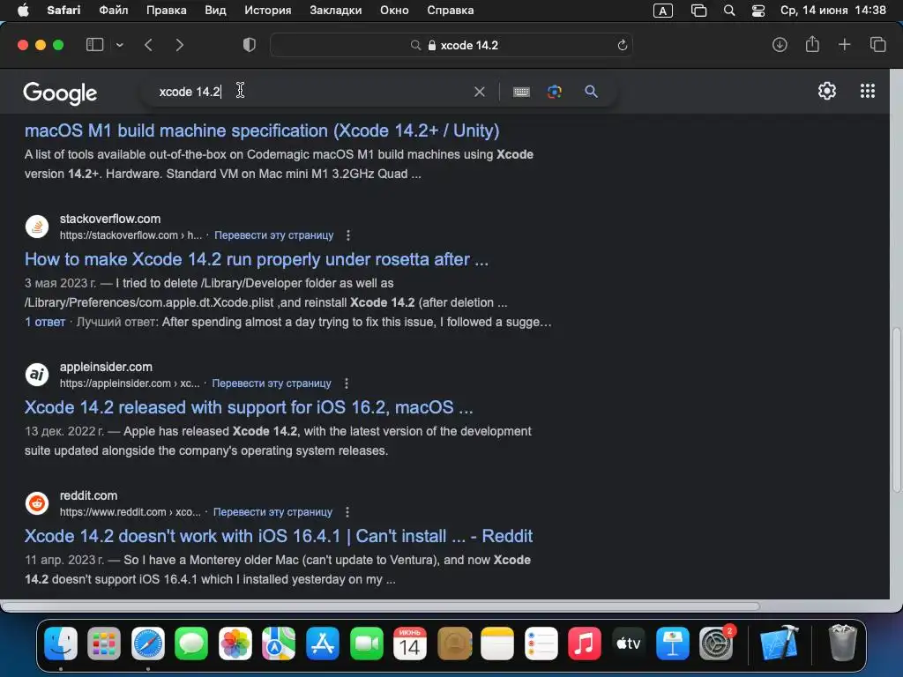Click the reddit.com site favicon

point(37,503)
